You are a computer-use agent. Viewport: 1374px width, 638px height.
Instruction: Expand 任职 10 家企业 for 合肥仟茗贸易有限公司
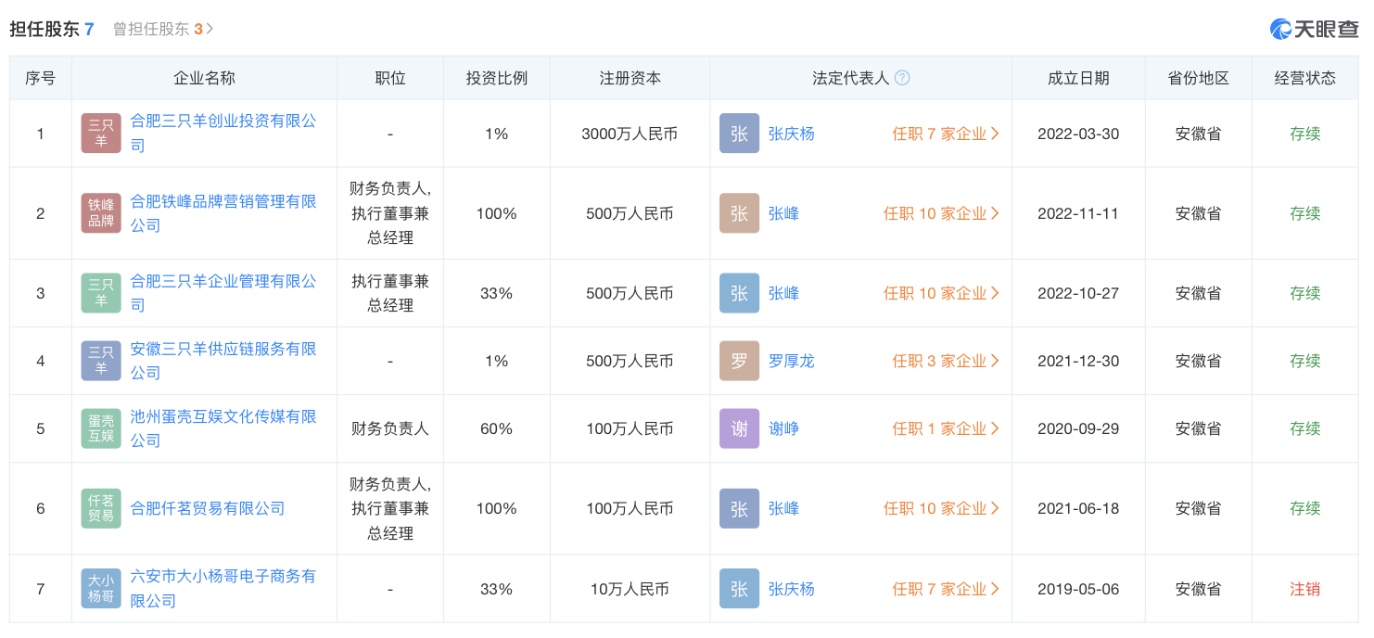tap(941, 508)
